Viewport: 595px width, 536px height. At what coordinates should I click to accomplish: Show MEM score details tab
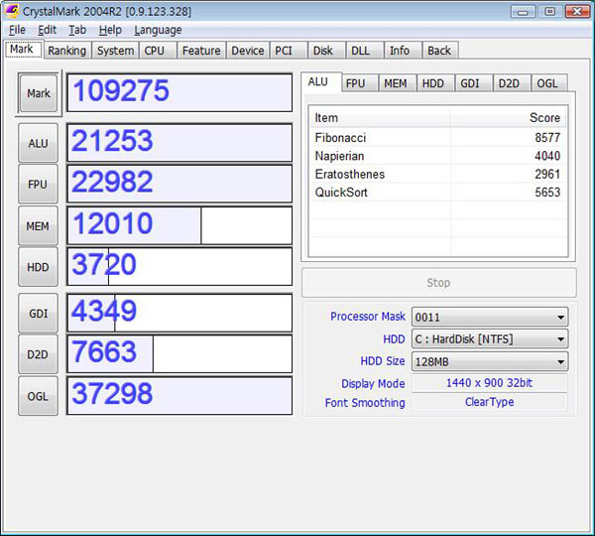396,83
